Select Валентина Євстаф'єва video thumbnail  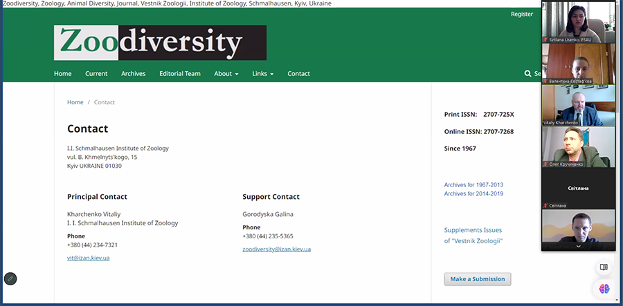tap(579, 64)
